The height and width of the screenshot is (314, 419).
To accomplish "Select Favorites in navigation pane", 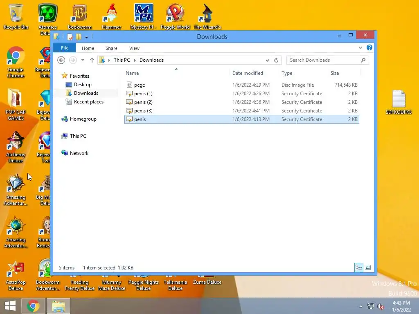I will pyautogui.click(x=79, y=76).
